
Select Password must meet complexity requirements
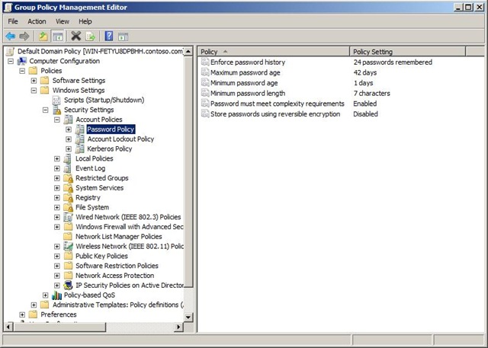click(x=278, y=104)
